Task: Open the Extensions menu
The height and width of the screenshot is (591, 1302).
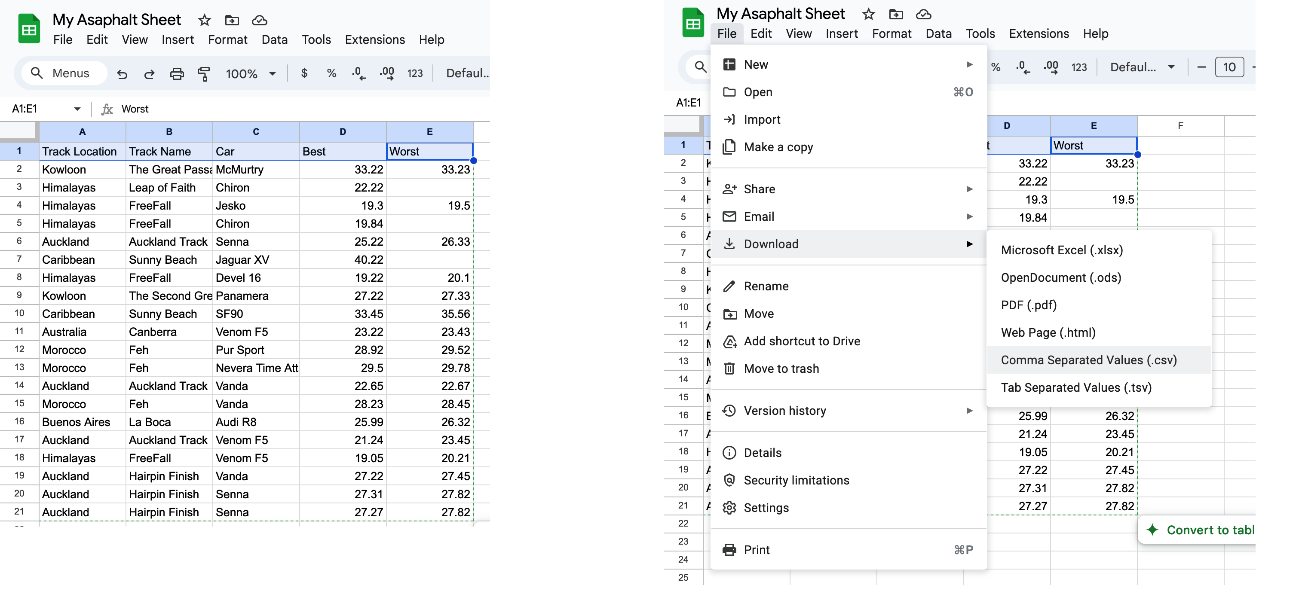Action: [375, 40]
